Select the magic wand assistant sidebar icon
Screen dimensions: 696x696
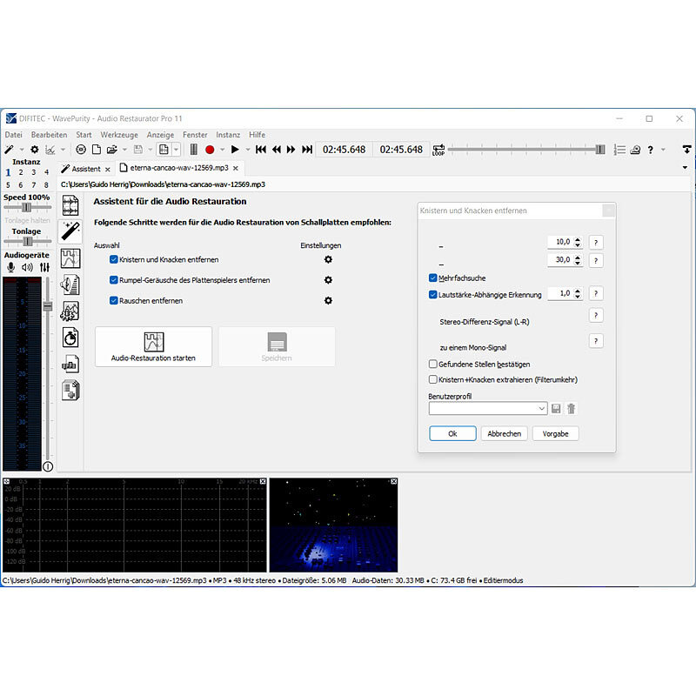click(x=70, y=231)
